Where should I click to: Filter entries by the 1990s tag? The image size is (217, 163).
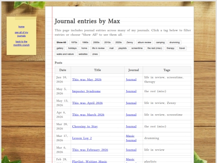point(85,42)
